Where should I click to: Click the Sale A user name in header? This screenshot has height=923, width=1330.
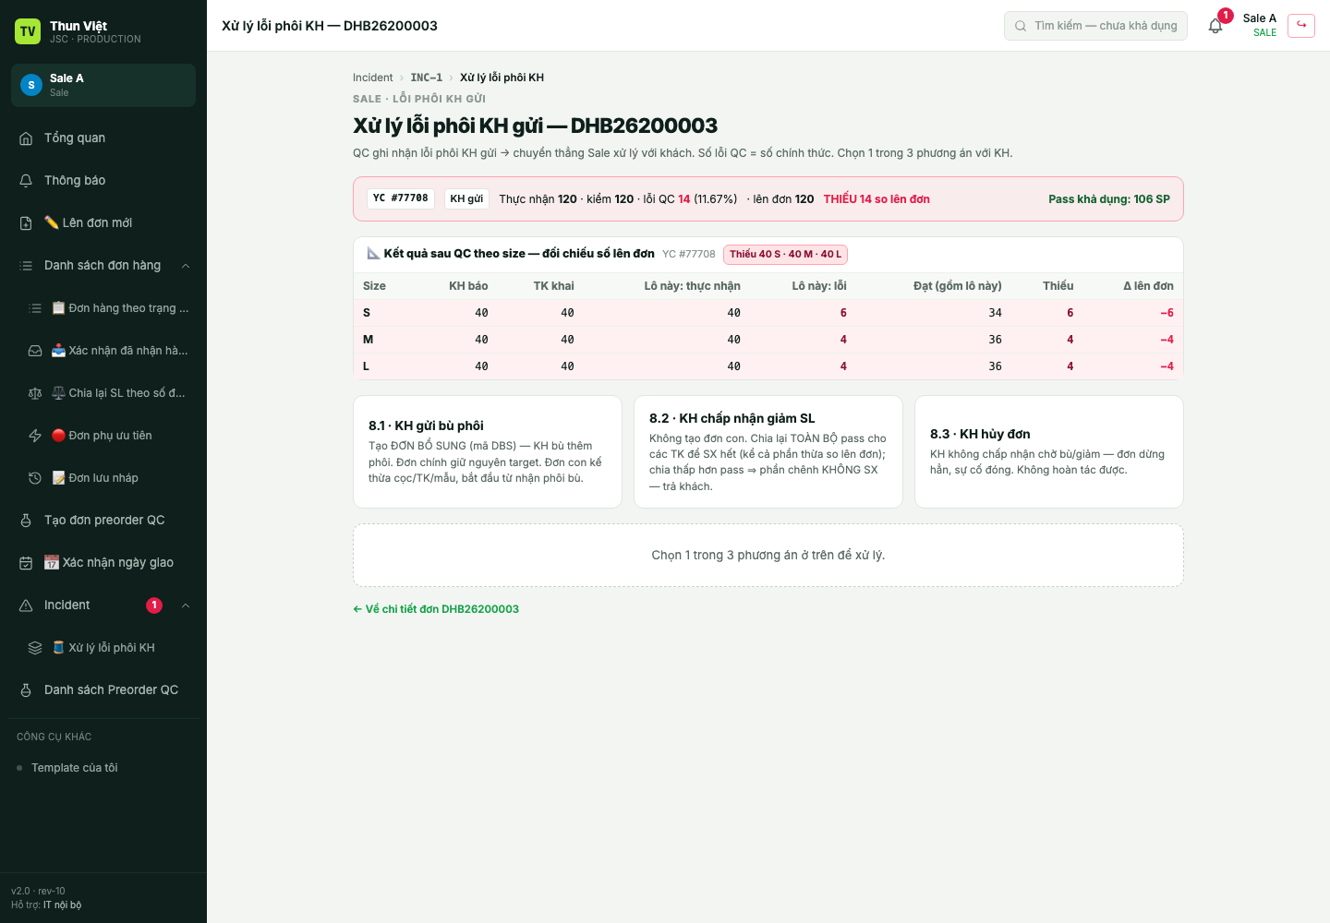pos(1260,18)
